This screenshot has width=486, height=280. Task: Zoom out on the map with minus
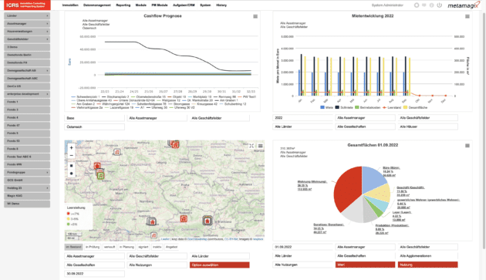(x=71, y=155)
